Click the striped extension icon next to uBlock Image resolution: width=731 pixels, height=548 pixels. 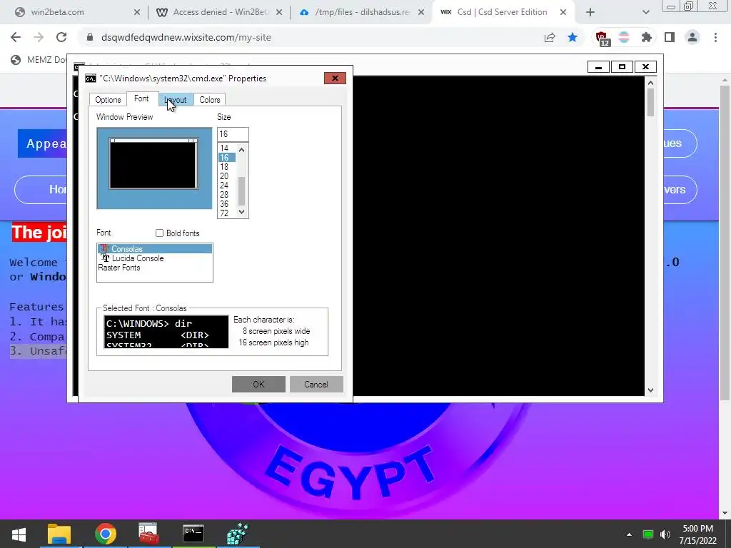click(624, 37)
